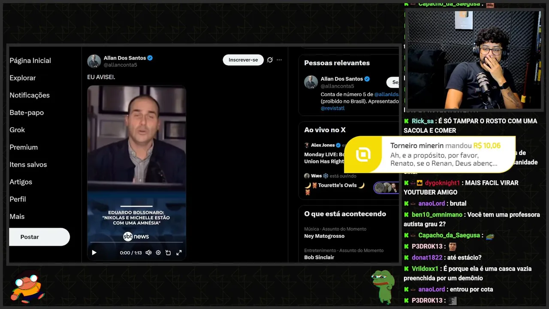Expand the video to fullscreen
The image size is (549, 309).
tap(179, 253)
